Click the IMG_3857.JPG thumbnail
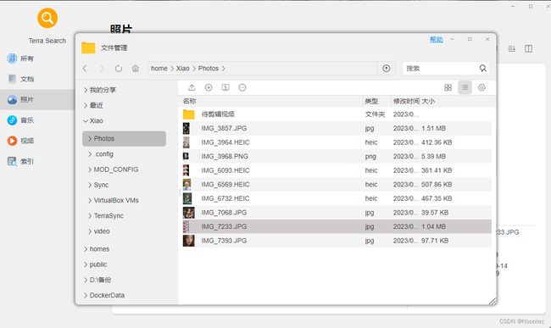Viewport: 551px width, 328px height. pyautogui.click(x=186, y=128)
